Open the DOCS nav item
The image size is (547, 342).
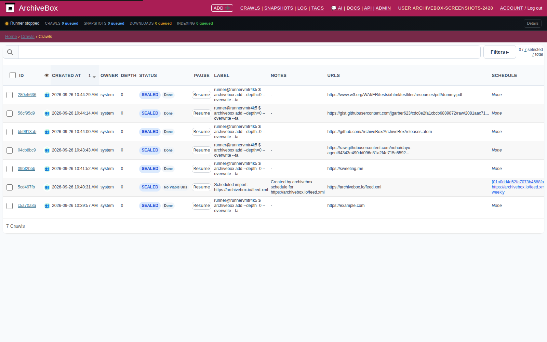[353, 8]
